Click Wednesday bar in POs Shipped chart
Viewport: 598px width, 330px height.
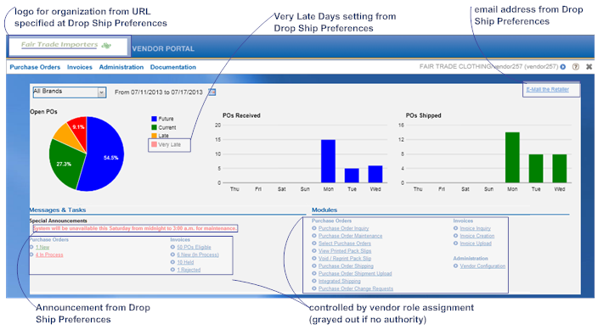(x=560, y=169)
